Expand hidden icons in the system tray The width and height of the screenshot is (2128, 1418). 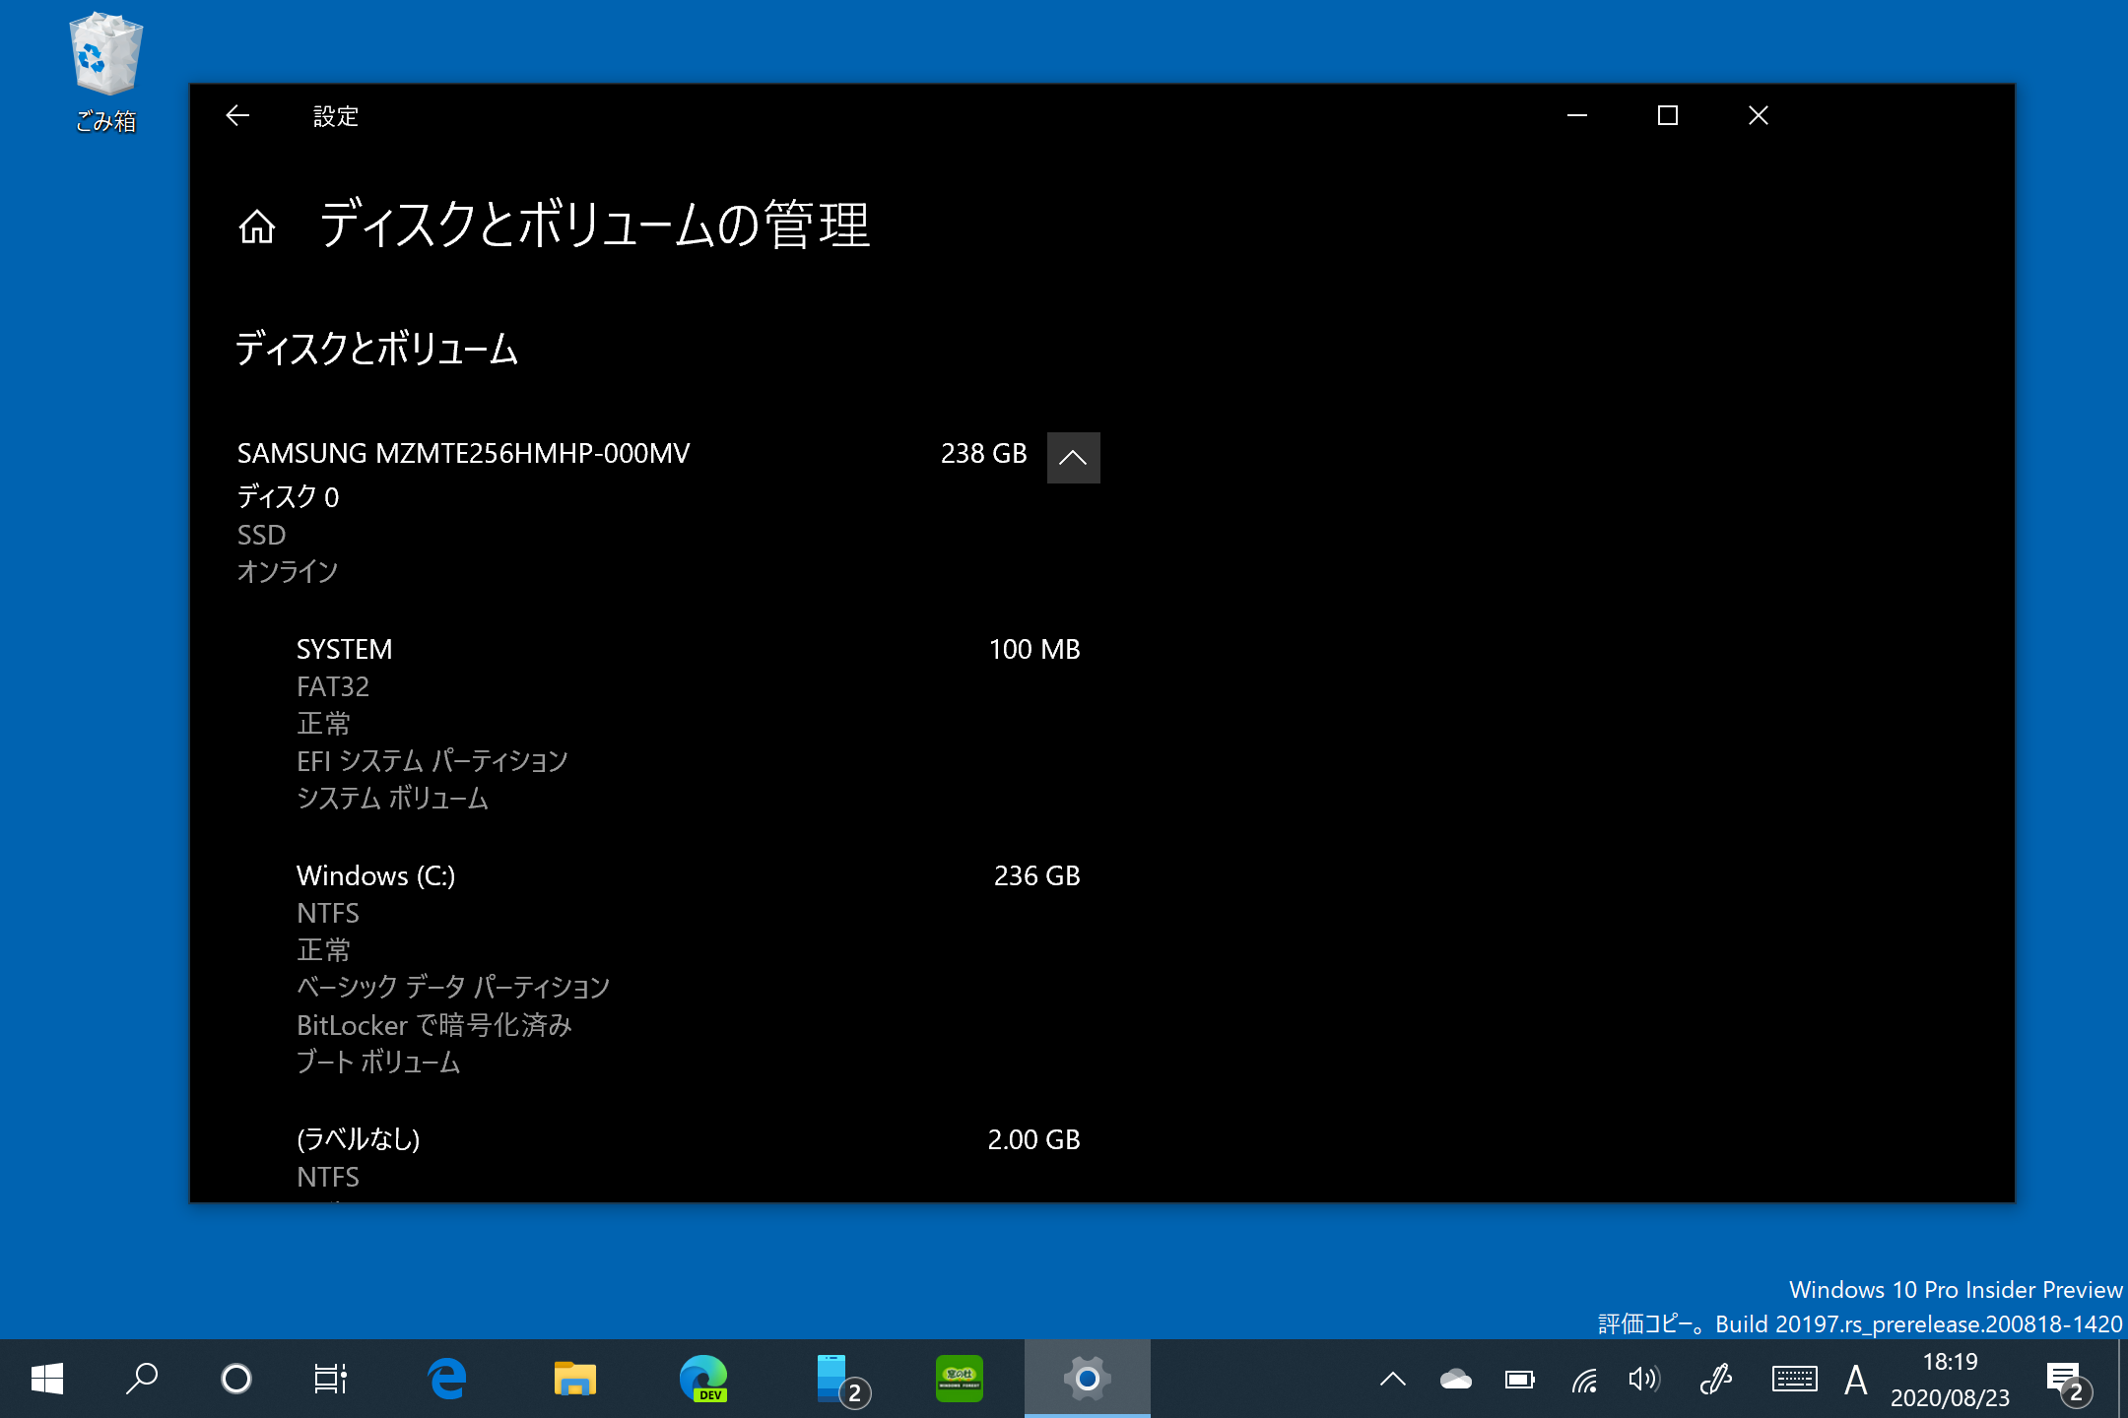tap(1391, 1379)
